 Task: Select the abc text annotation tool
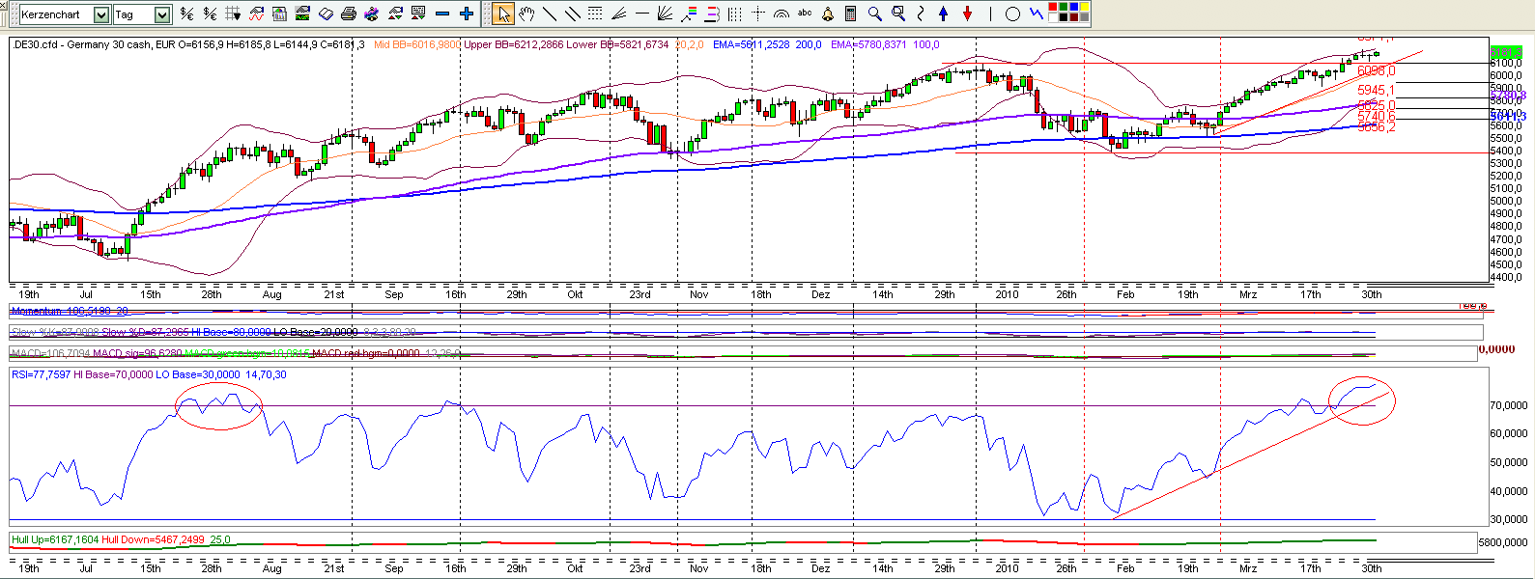click(x=805, y=14)
